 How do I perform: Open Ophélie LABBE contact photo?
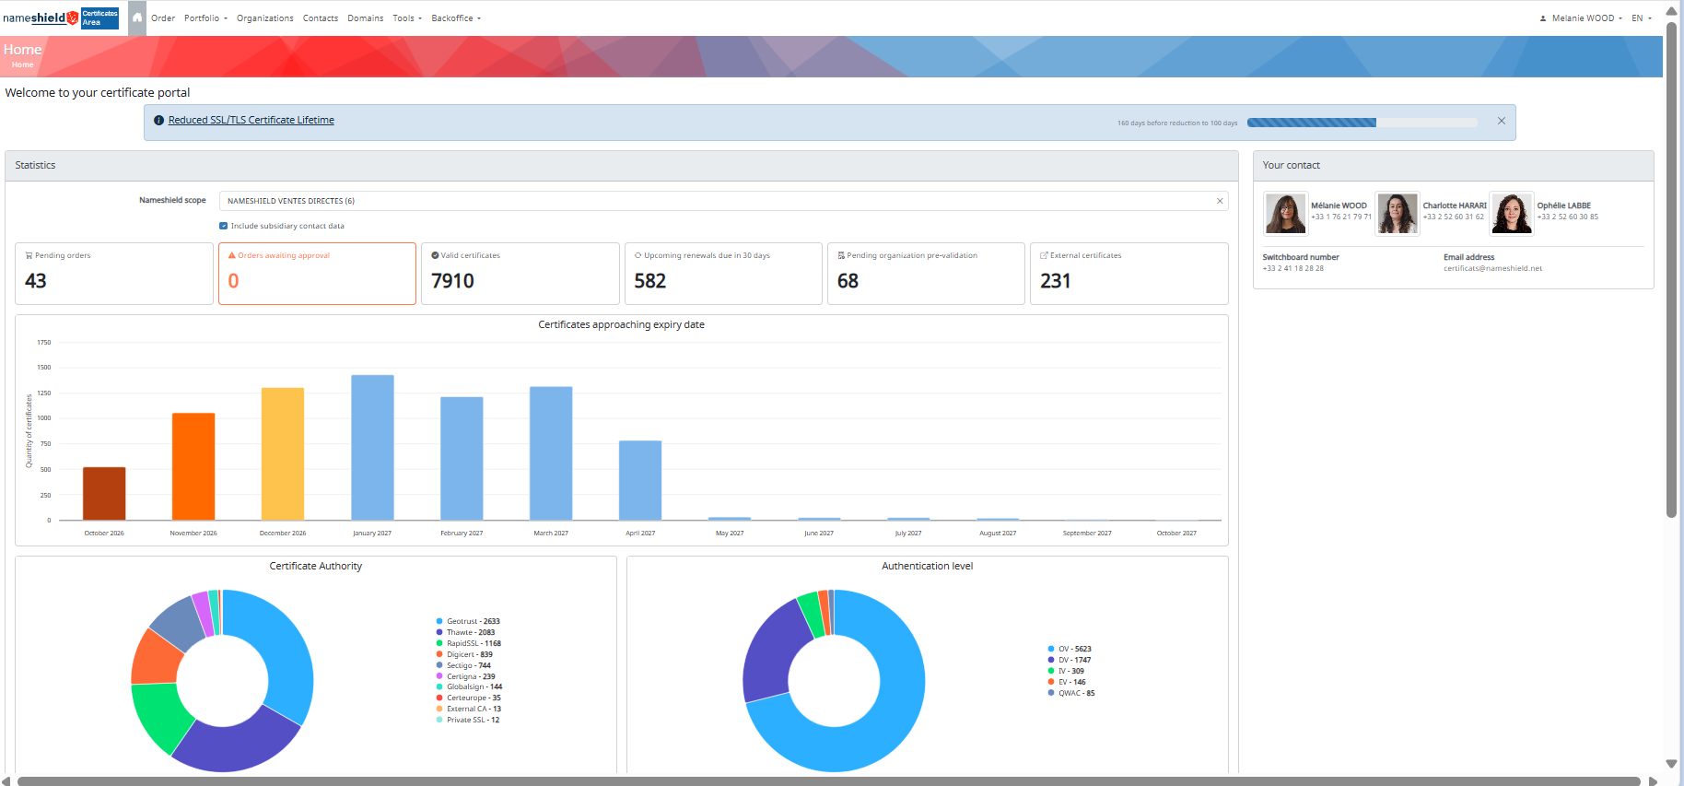click(x=1512, y=214)
